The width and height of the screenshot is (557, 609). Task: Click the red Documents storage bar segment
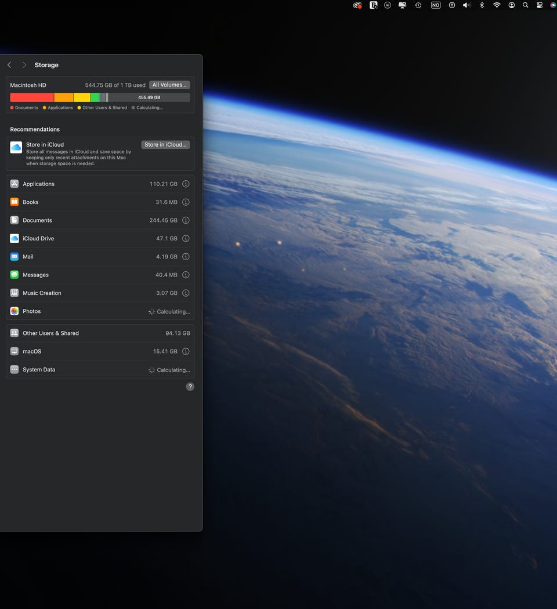[x=32, y=97]
